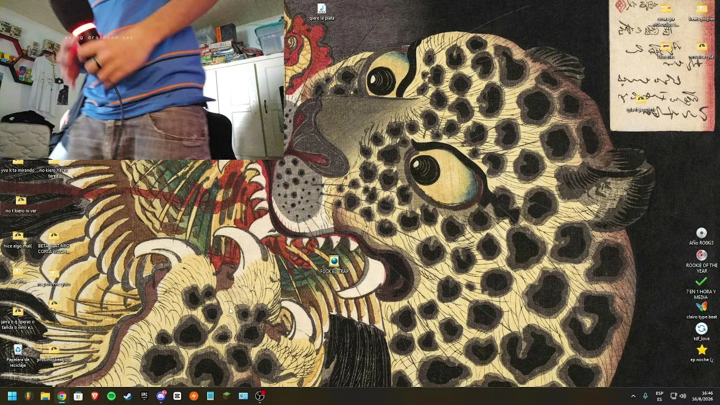Image resolution: width=720 pixels, height=405 pixels.
Task: Select the Papelera de reciclaje icon
Action: tap(17, 356)
